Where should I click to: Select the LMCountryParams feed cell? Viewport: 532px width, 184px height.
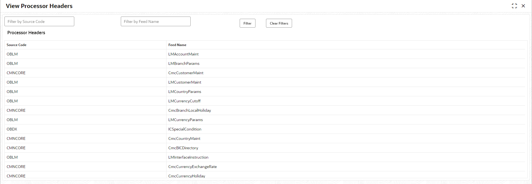(346, 92)
